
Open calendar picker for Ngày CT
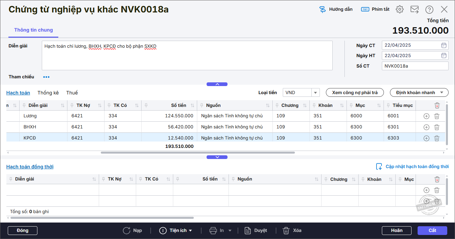pyautogui.click(x=444, y=45)
